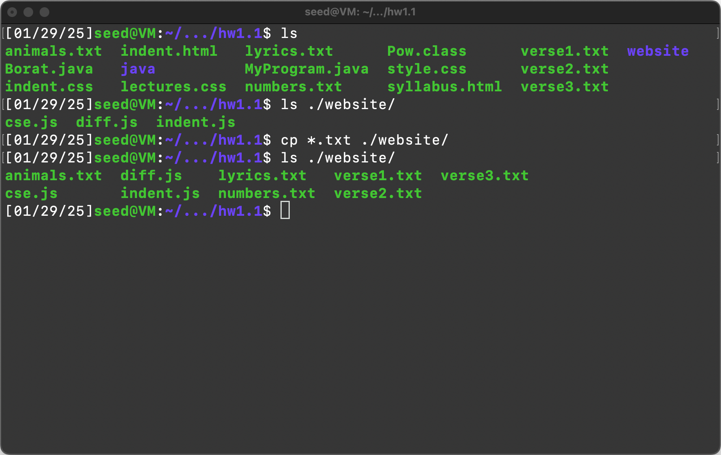The width and height of the screenshot is (721, 455).
Task: Click the indent.html file name
Action: pyautogui.click(x=169, y=51)
